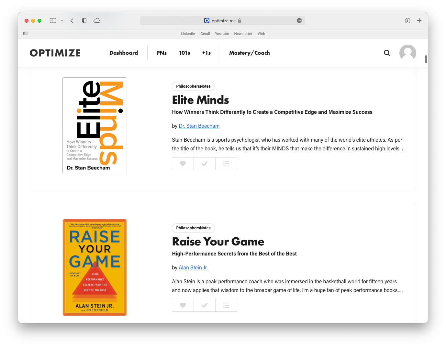Open the Elite Minds book cover
446x347 pixels.
point(95,125)
